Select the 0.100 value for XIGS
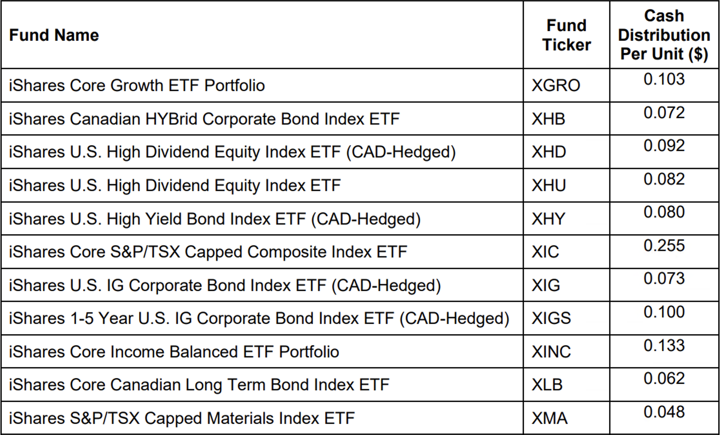The image size is (720, 435). point(664,312)
